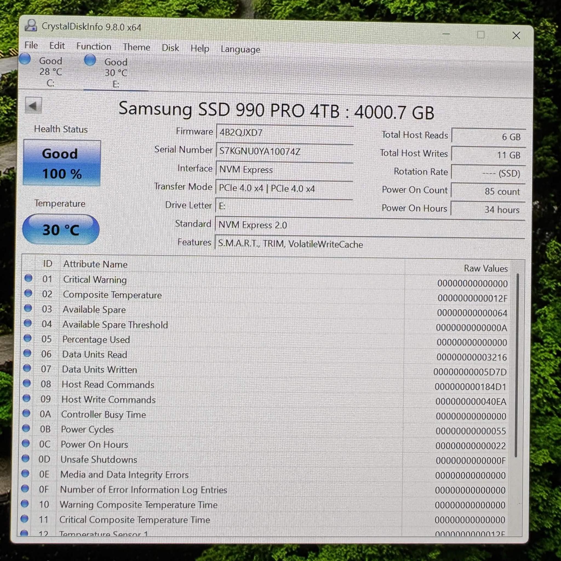
Task: Click the attribute list vertical scrollbar
Action: click(x=517, y=365)
